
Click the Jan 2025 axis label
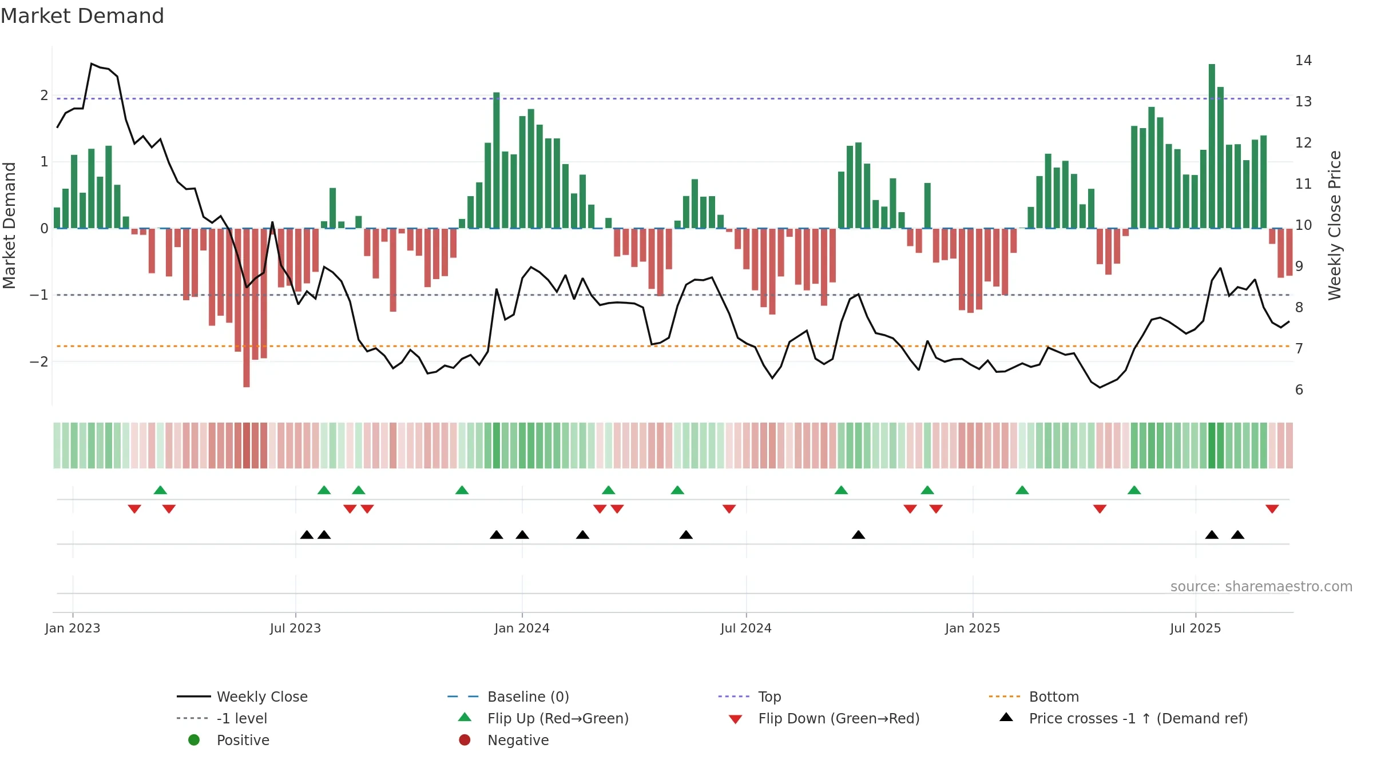[x=973, y=628]
